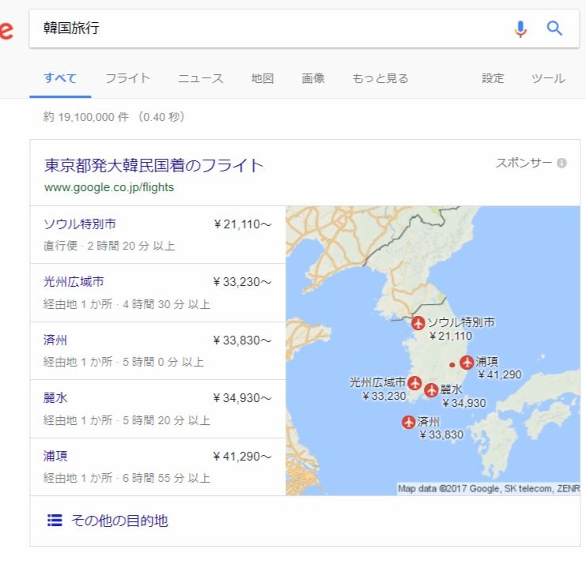586x564 pixels.
Task: Switch to the フライト tab
Action: click(x=127, y=78)
